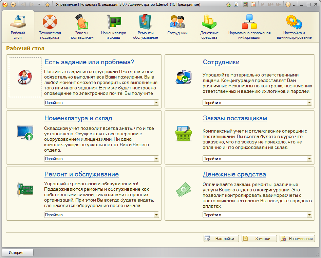Click the 1C logo icon in title bar

pos(5,4)
